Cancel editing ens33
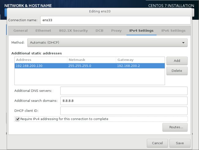 (157, 143)
